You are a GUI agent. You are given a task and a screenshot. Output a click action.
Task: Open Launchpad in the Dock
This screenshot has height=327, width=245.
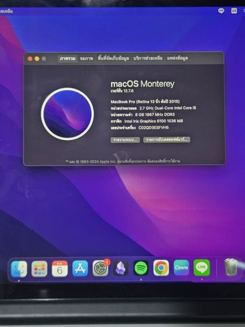click(x=39, y=269)
